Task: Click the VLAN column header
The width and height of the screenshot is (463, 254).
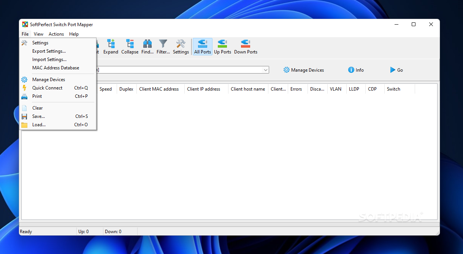Action: coord(337,89)
